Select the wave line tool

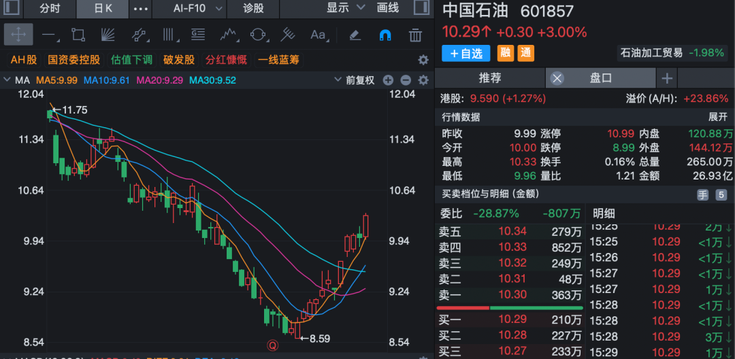pos(228,35)
